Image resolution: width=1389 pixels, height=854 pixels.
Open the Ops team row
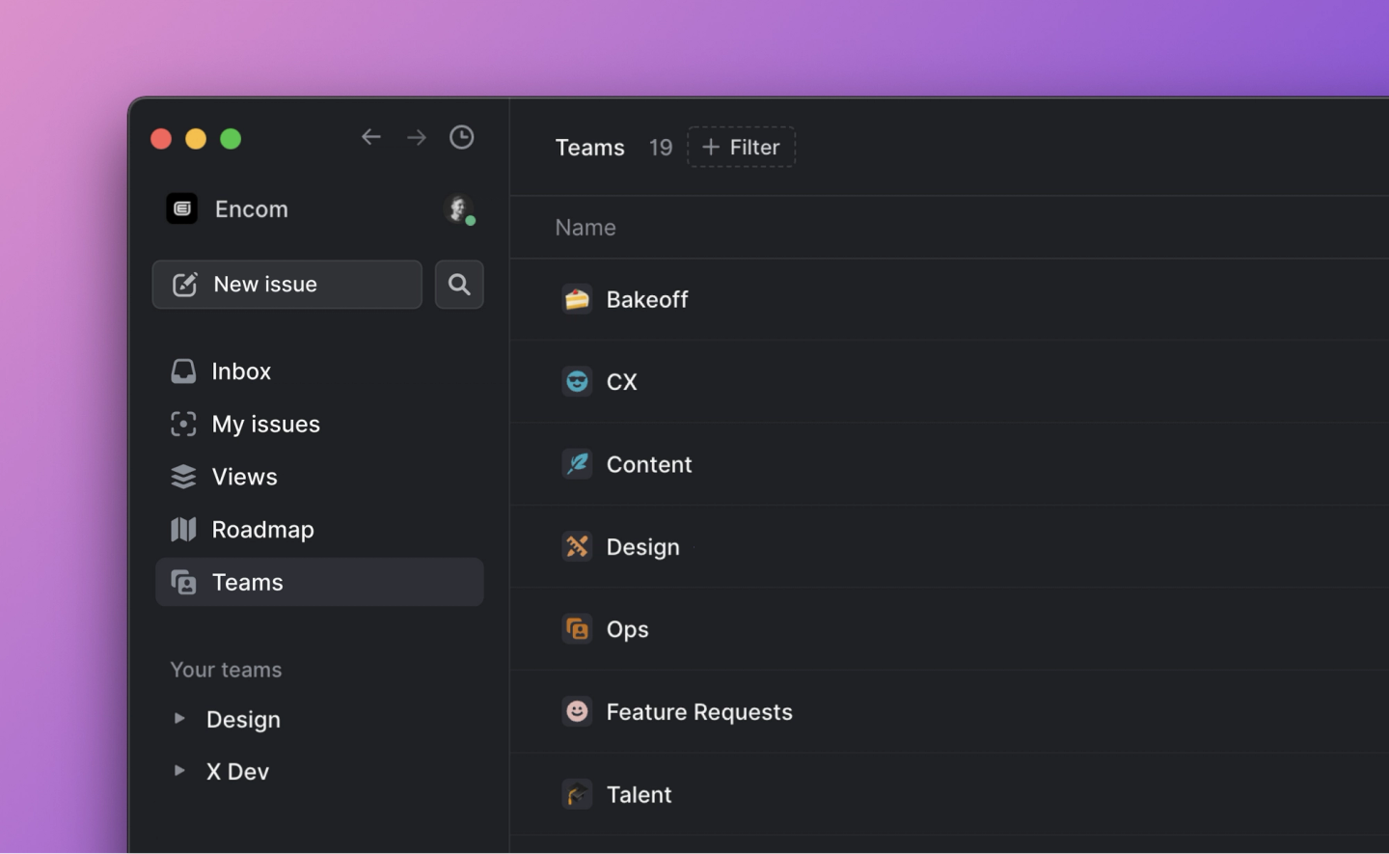click(949, 629)
